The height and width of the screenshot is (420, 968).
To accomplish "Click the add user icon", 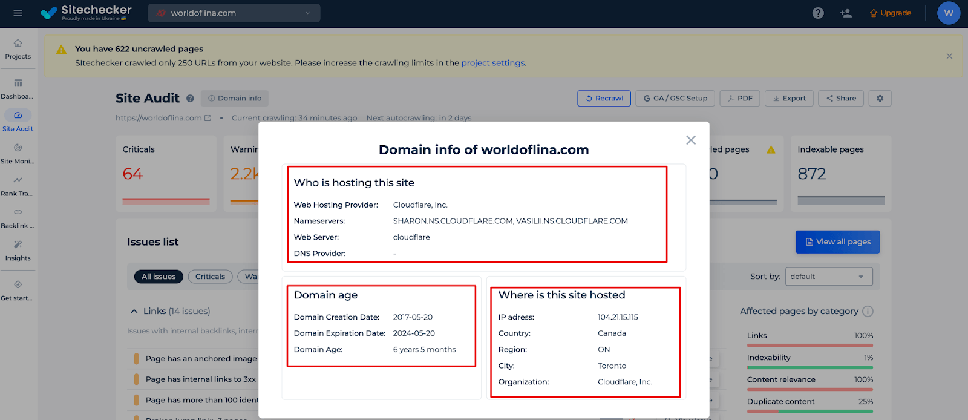I will pyautogui.click(x=846, y=13).
